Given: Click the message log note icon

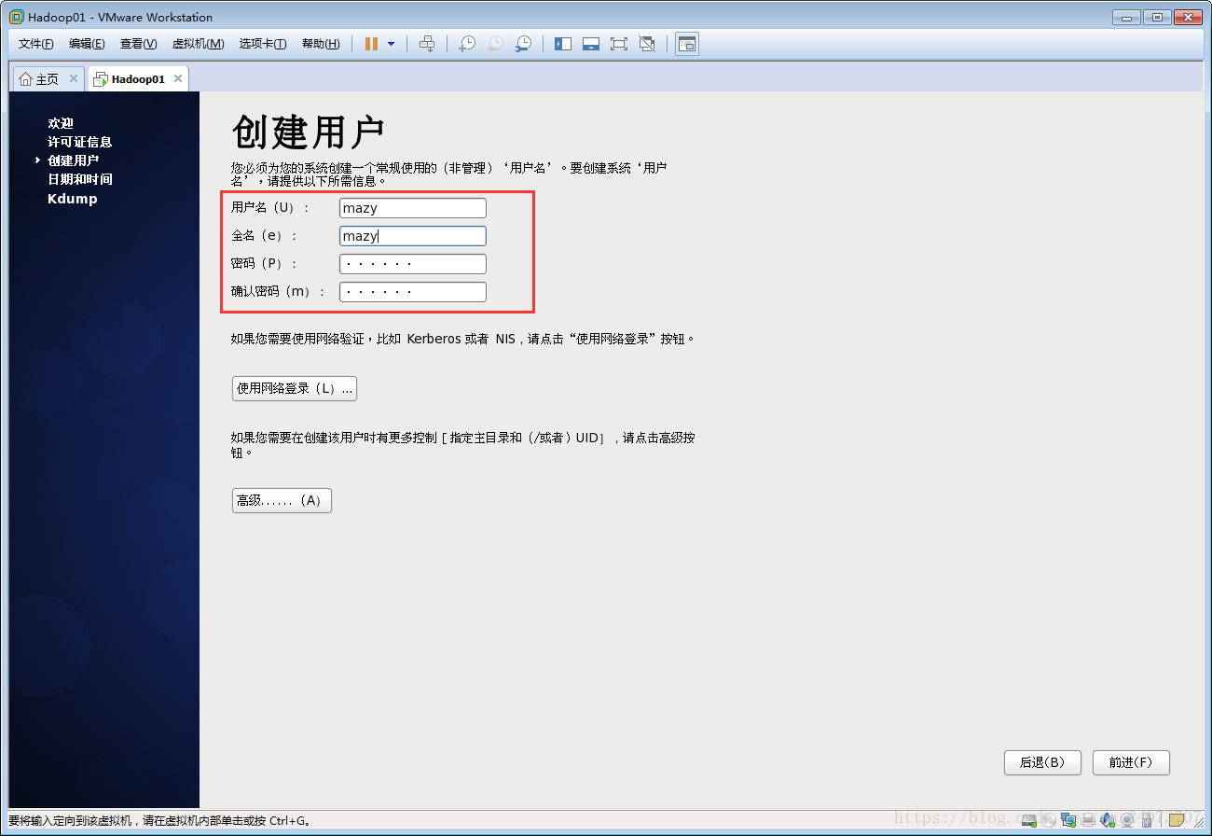Looking at the screenshot, I should click(1177, 820).
